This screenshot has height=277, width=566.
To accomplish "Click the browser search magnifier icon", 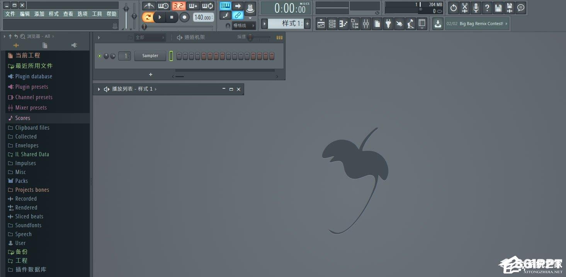I will 22,36.
